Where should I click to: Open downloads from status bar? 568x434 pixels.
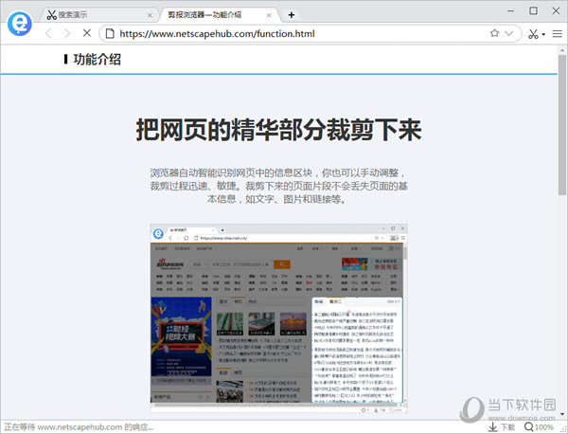click(x=502, y=427)
